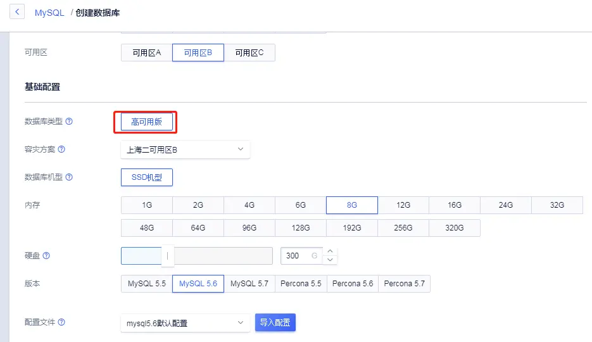
Task: Click the 300 disk size input field
Action: [x=301, y=256]
